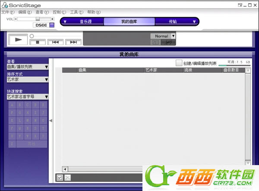Screen dimensions: 259x191
Task: Filter artists by letter J
Action: [43, 113]
